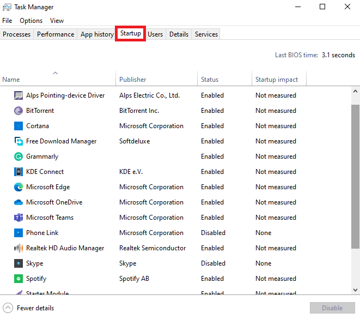Screen dimensions: 360x319
Task: Click the Cortana app icon
Action: pos(19,126)
